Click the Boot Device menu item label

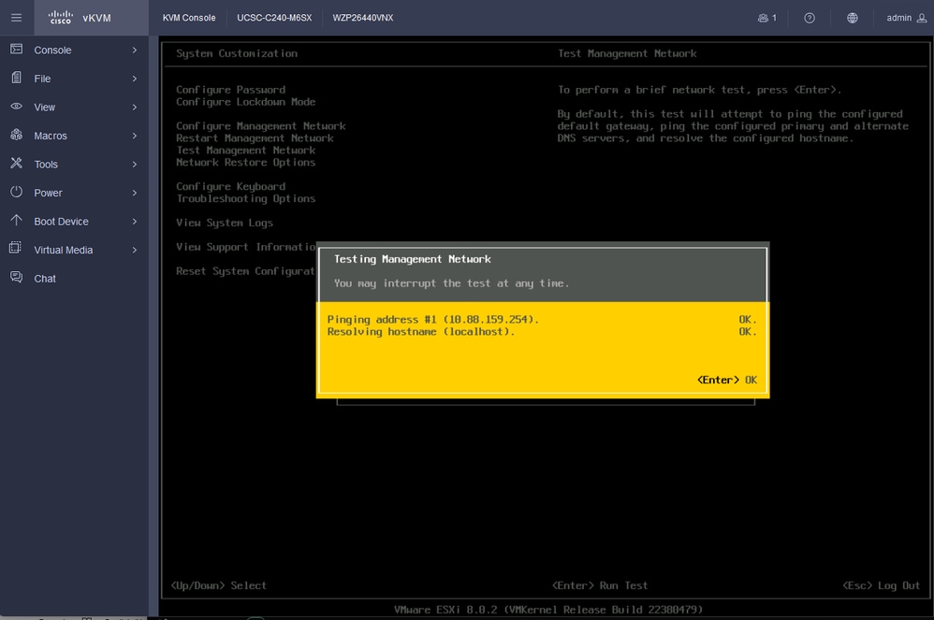click(x=61, y=222)
